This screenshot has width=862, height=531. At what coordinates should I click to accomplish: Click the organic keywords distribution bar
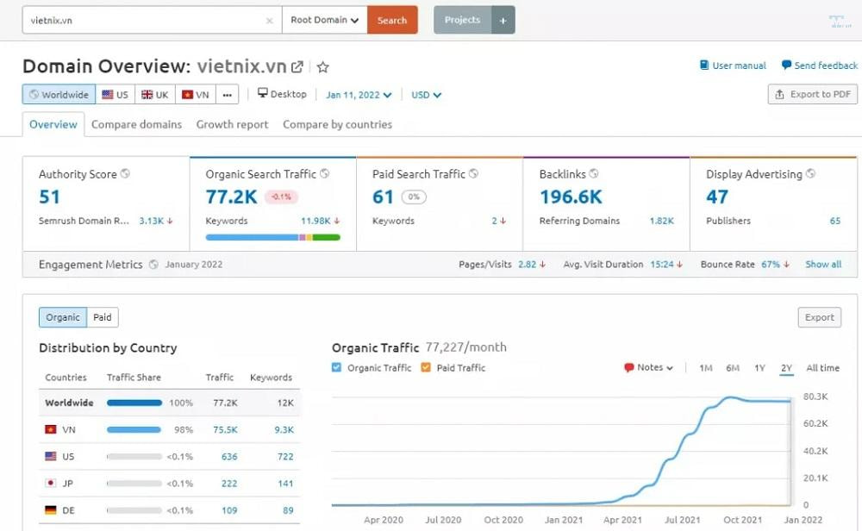(272, 237)
